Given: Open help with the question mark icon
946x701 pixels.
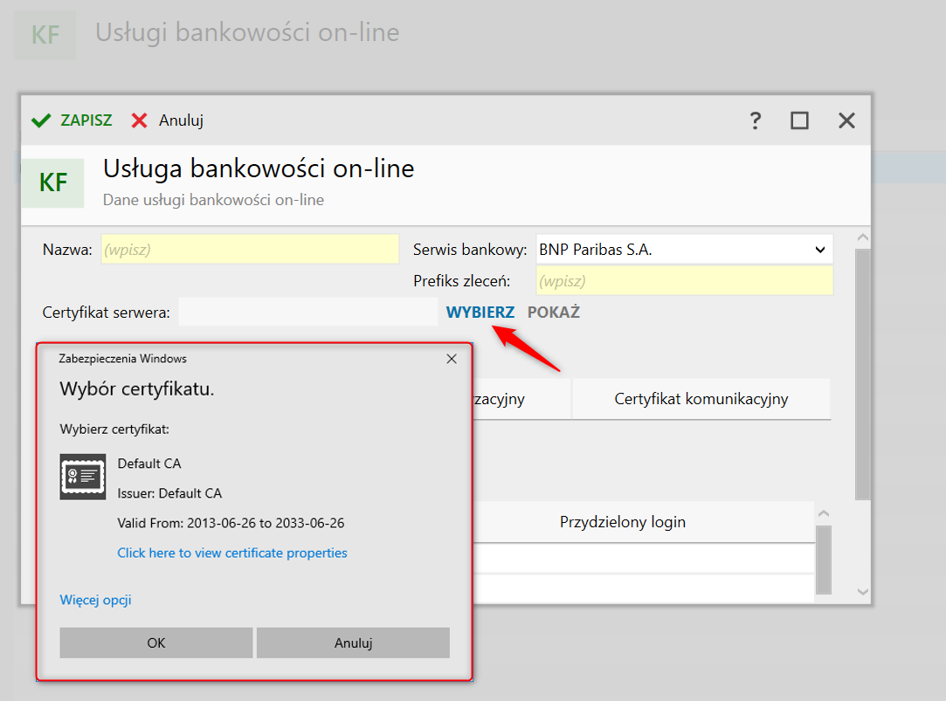Looking at the screenshot, I should 755,120.
